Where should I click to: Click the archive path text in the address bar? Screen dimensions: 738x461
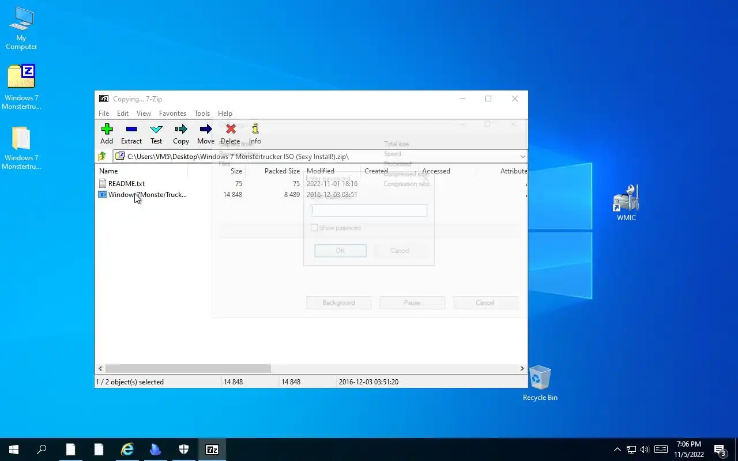(238, 156)
